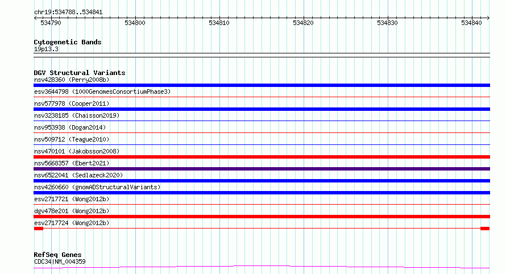
Task: Select the blue bar under nsv6522041
Action: 262,181
